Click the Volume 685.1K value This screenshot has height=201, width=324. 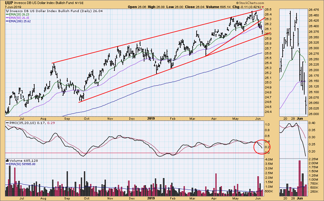pos(218,7)
